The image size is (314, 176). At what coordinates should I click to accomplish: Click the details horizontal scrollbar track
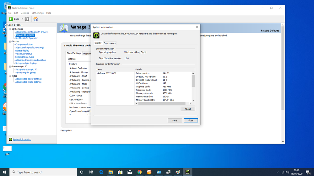pos(162,103)
